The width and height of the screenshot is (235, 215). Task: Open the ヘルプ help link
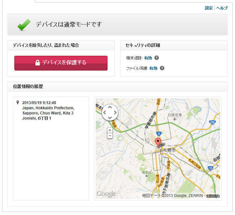(x=222, y=8)
